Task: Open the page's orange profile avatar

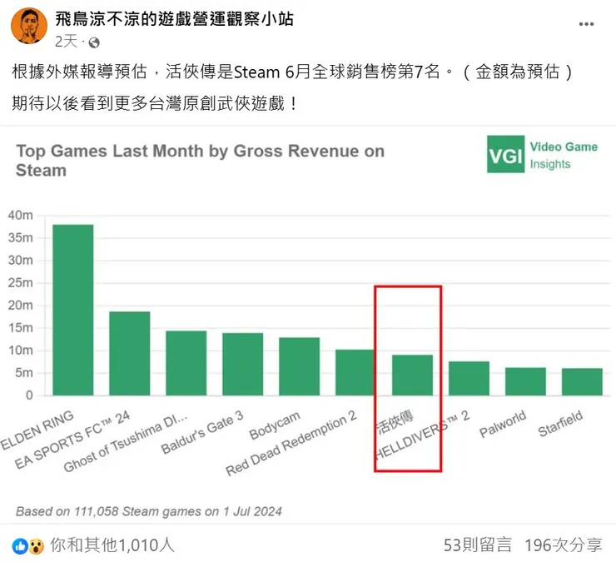Action: [29, 26]
